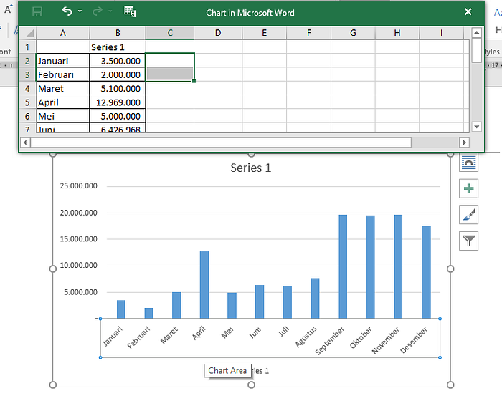Open Chart Styles paintbrush button
This screenshot has width=502, height=401.
(x=468, y=215)
